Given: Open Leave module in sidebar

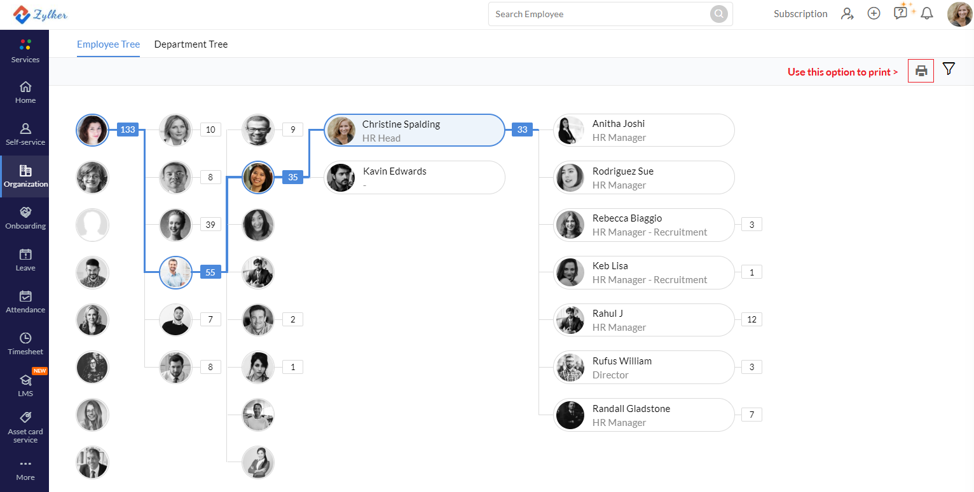Looking at the screenshot, I should click(x=25, y=260).
